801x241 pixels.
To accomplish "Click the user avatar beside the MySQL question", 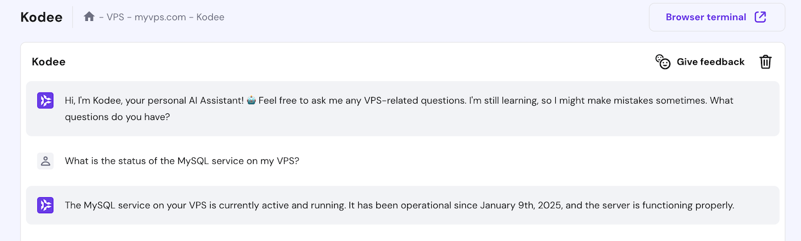I will tap(46, 161).
